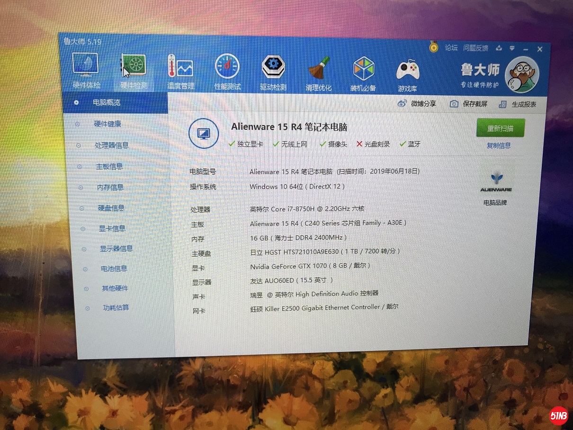This screenshot has height=430, width=573.
Task: Open 温度管理 temperature management
Action: (180, 68)
